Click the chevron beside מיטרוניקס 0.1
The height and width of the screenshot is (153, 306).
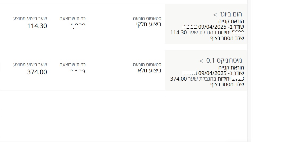point(201,61)
